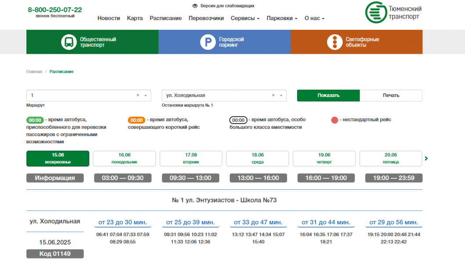Click the bus icon for public transport
This screenshot has height=259, width=465.
pyautogui.click(x=69, y=42)
